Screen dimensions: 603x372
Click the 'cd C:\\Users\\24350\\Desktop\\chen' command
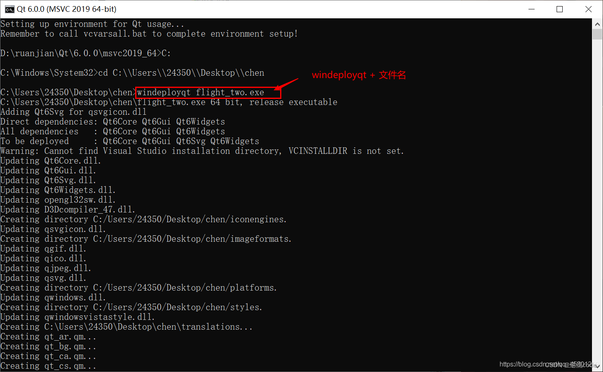(181, 73)
